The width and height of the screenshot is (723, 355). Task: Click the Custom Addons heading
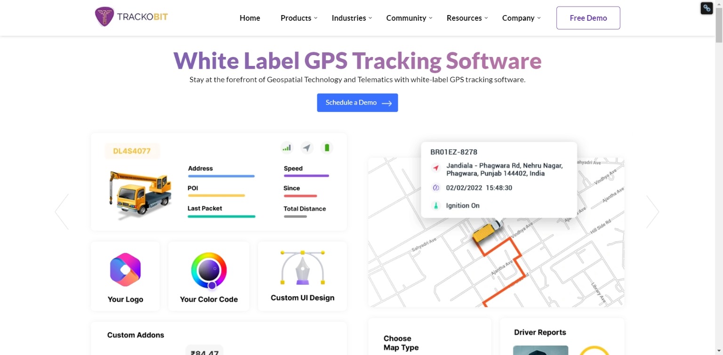click(136, 335)
